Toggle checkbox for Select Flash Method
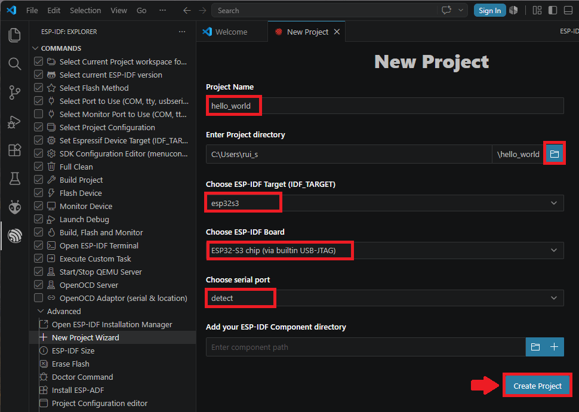579x412 pixels. [38, 88]
